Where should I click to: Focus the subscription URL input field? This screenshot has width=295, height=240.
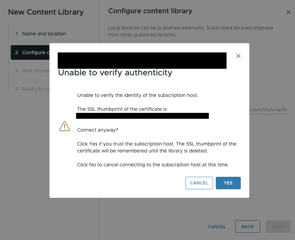coord(269,110)
